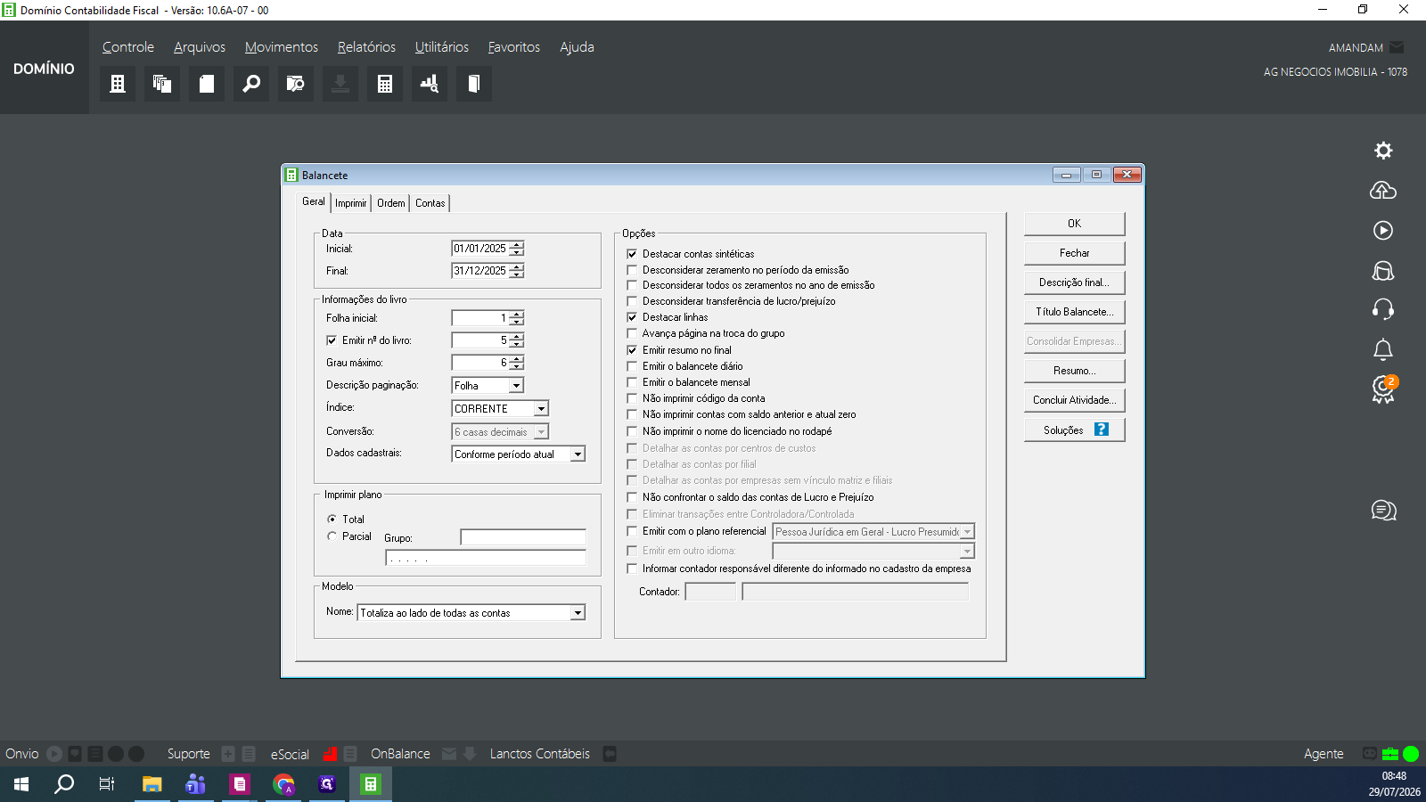The width and height of the screenshot is (1426, 802).
Task: Click the calculator toolbar icon
Action: click(x=385, y=84)
